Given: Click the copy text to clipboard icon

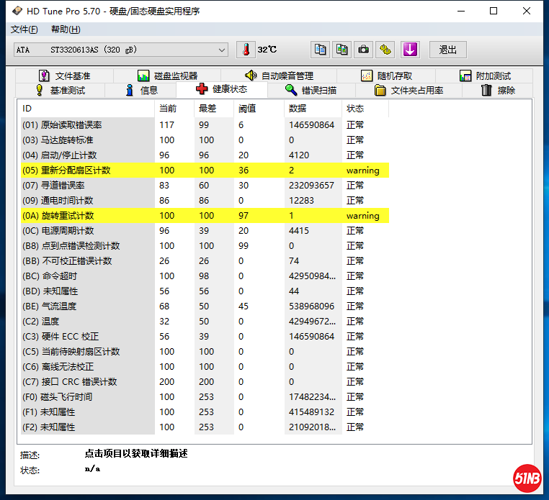Looking at the screenshot, I should [321, 50].
